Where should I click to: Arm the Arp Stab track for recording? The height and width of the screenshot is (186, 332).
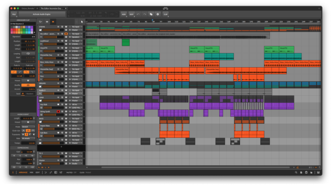click(58, 104)
